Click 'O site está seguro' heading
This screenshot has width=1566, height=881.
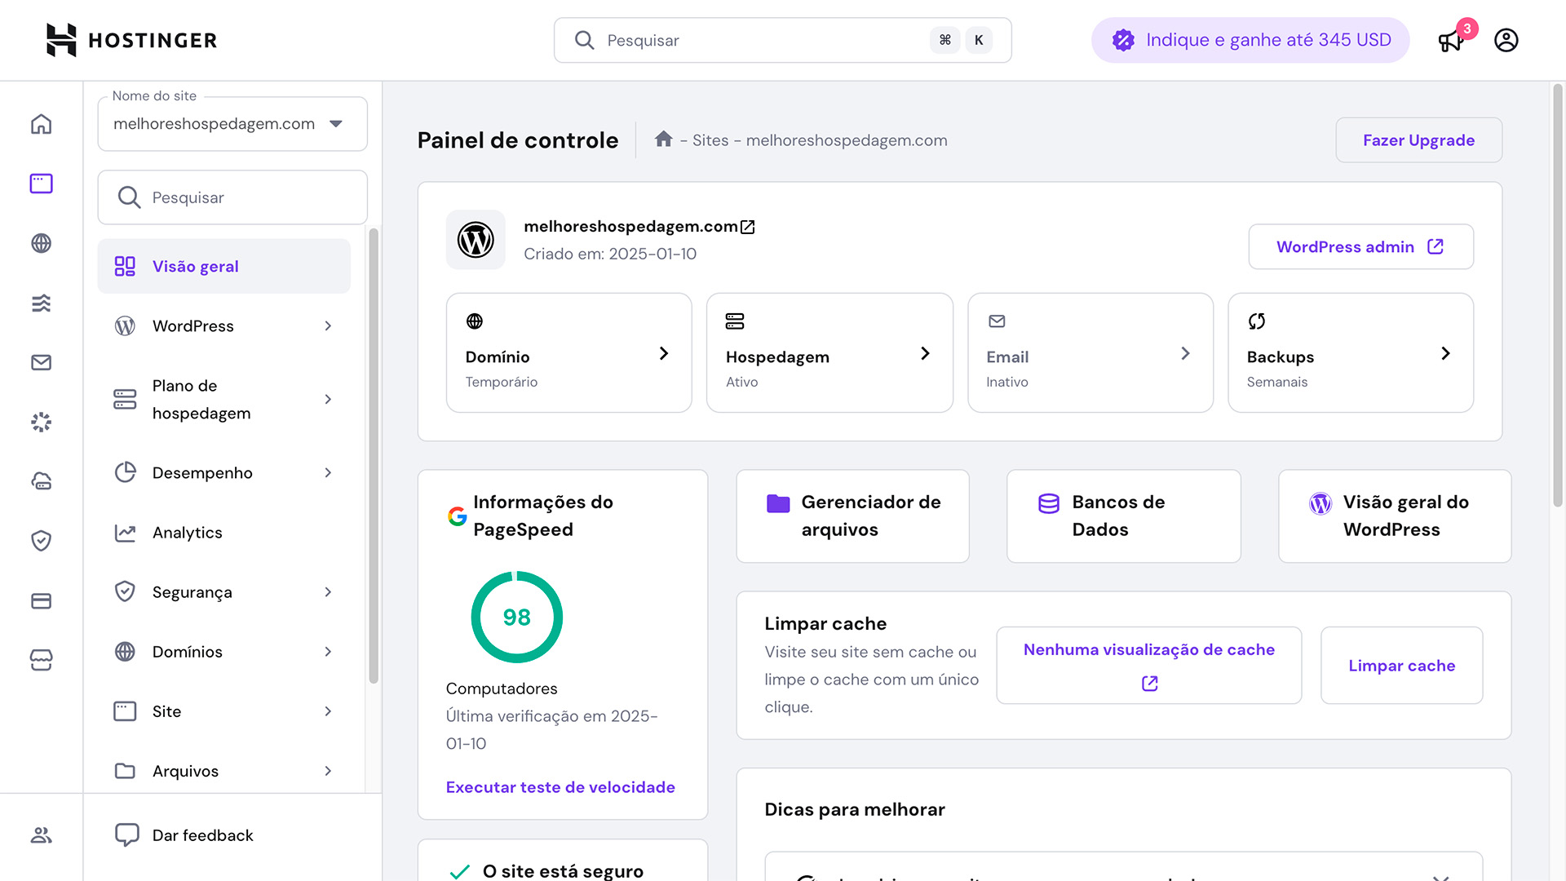pyautogui.click(x=563, y=870)
